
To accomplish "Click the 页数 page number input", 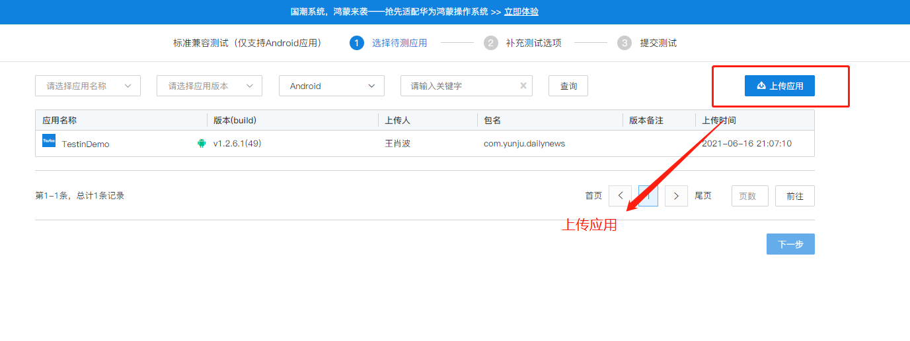I will (750, 196).
